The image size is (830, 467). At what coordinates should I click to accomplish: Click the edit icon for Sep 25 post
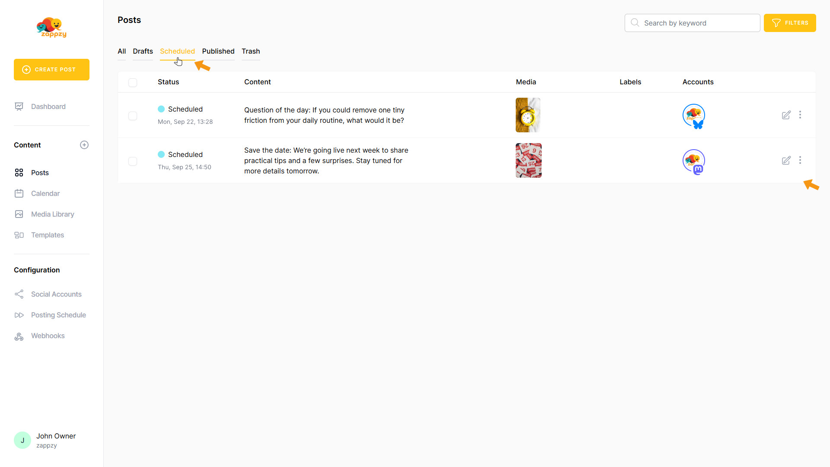[786, 160]
